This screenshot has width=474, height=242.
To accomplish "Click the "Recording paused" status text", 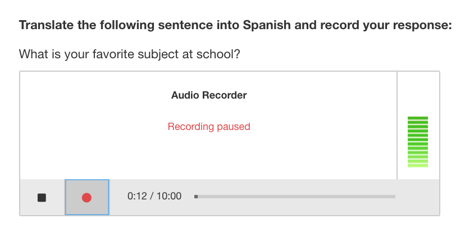I will 209,127.
